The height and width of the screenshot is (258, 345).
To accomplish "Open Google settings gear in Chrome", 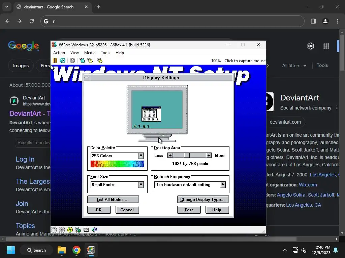I will click(x=310, y=46).
